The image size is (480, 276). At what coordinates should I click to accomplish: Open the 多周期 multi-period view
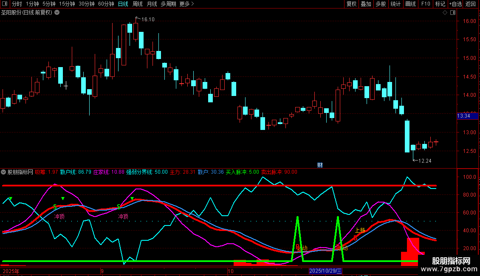[168, 4]
